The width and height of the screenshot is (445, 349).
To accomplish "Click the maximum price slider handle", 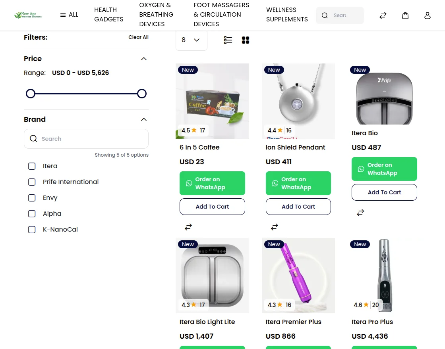I will pyautogui.click(x=141, y=94).
